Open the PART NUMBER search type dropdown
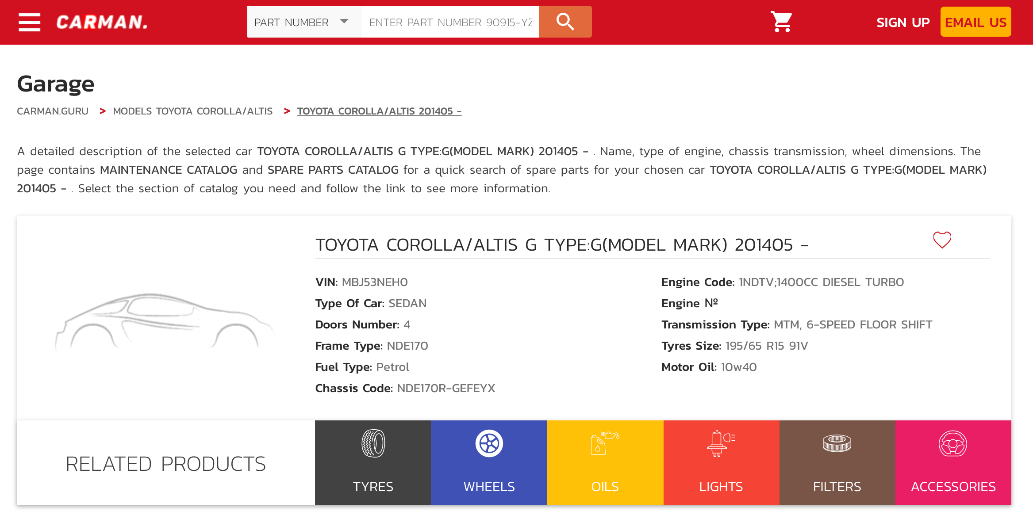Viewport: 1033px width, 515px height. [304, 22]
